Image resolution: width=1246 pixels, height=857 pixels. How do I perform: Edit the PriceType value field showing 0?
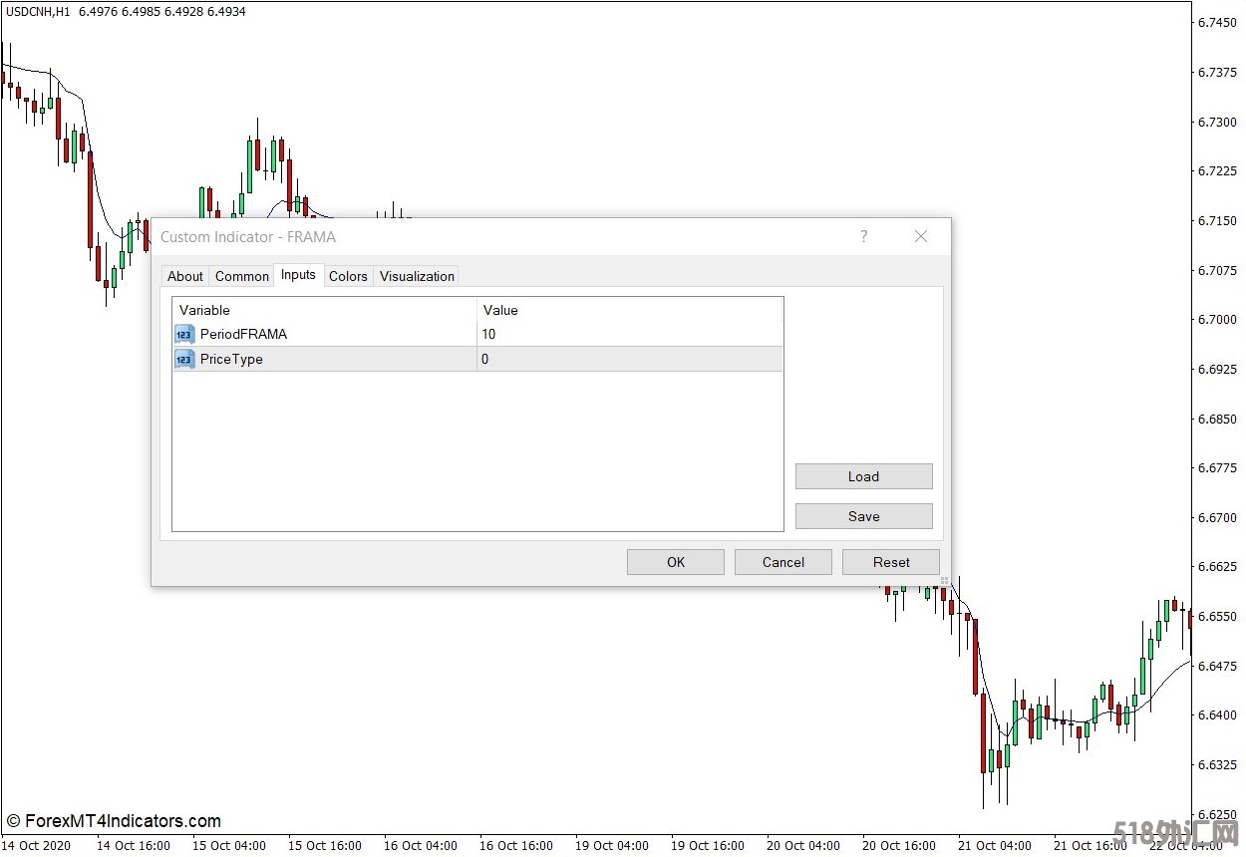(628, 360)
